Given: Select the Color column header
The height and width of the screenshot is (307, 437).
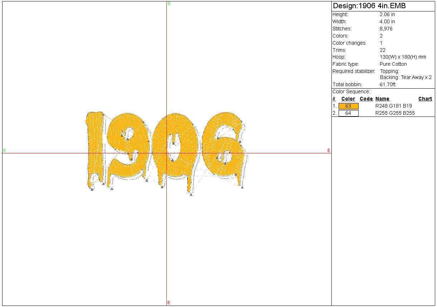Looking at the screenshot, I should [x=348, y=99].
